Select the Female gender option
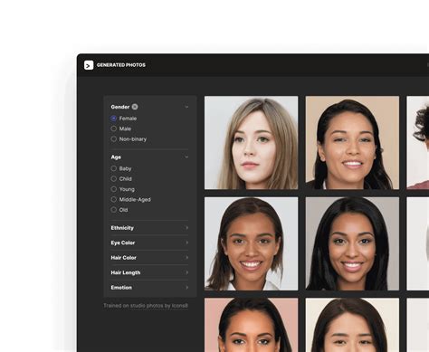429x352 pixels. 124,119
